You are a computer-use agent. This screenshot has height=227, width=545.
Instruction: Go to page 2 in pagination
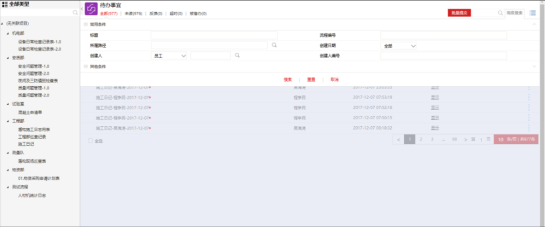(421, 139)
